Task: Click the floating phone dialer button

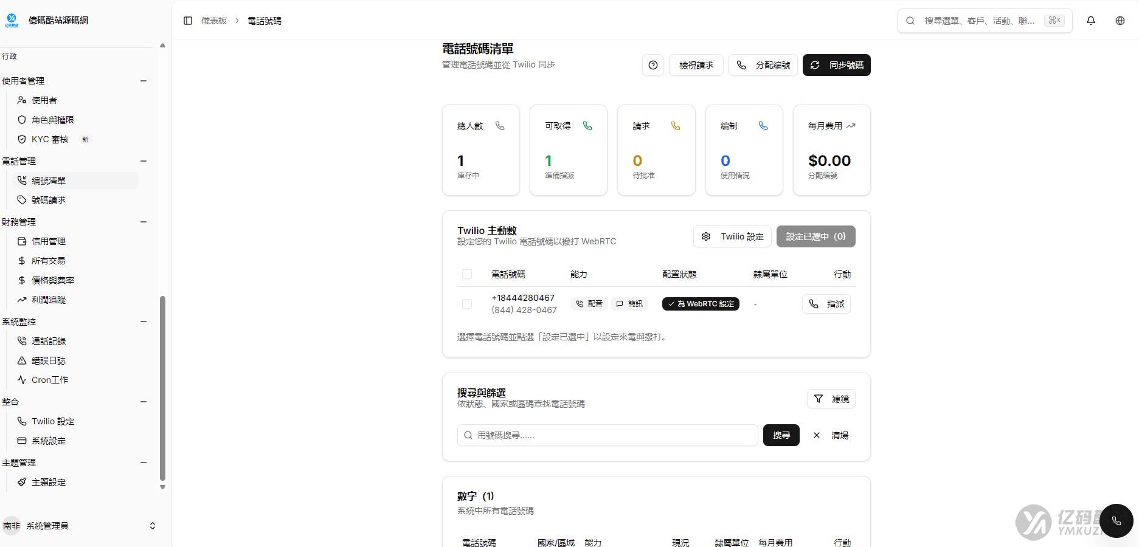Action: coord(1116,521)
